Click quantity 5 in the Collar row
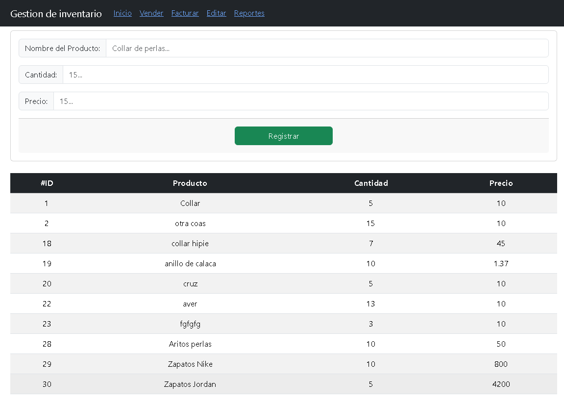 (x=371, y=203)
